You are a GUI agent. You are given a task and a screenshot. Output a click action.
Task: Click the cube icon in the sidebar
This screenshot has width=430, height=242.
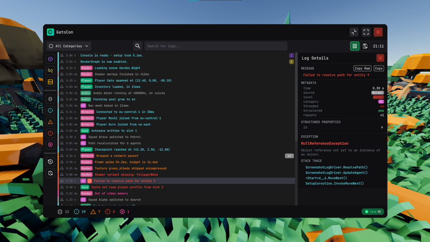point(51,59)
